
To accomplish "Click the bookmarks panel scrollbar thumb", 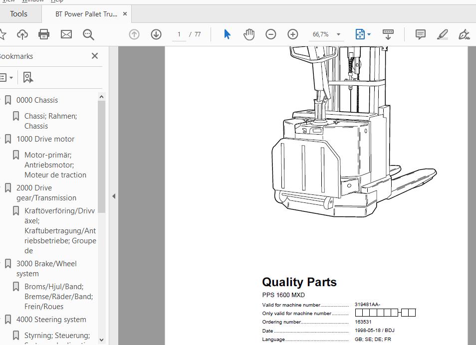I will tap(102, 157).
